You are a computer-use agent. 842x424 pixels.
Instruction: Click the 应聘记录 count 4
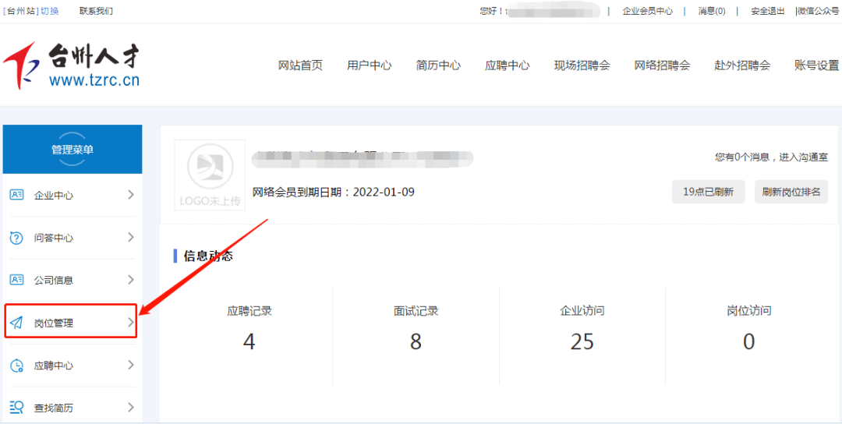pyautogui.click(x=249, y=341)
